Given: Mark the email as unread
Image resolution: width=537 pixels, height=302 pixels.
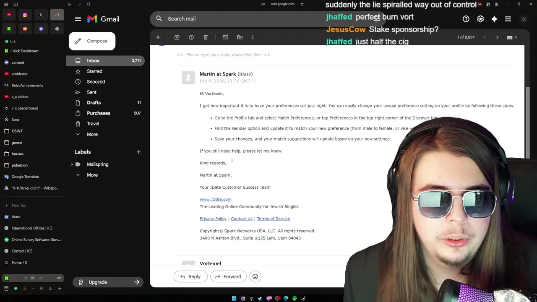Looking at the screenshot, I should [225, 37].
